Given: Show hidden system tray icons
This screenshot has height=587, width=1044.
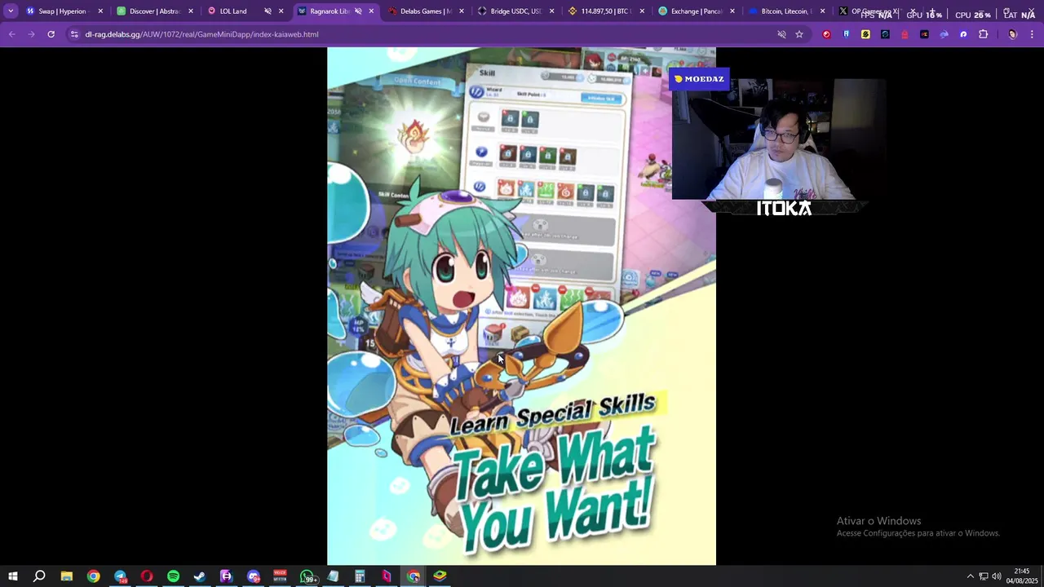Looking at the screenshot, I should click(x=971, y=576).
